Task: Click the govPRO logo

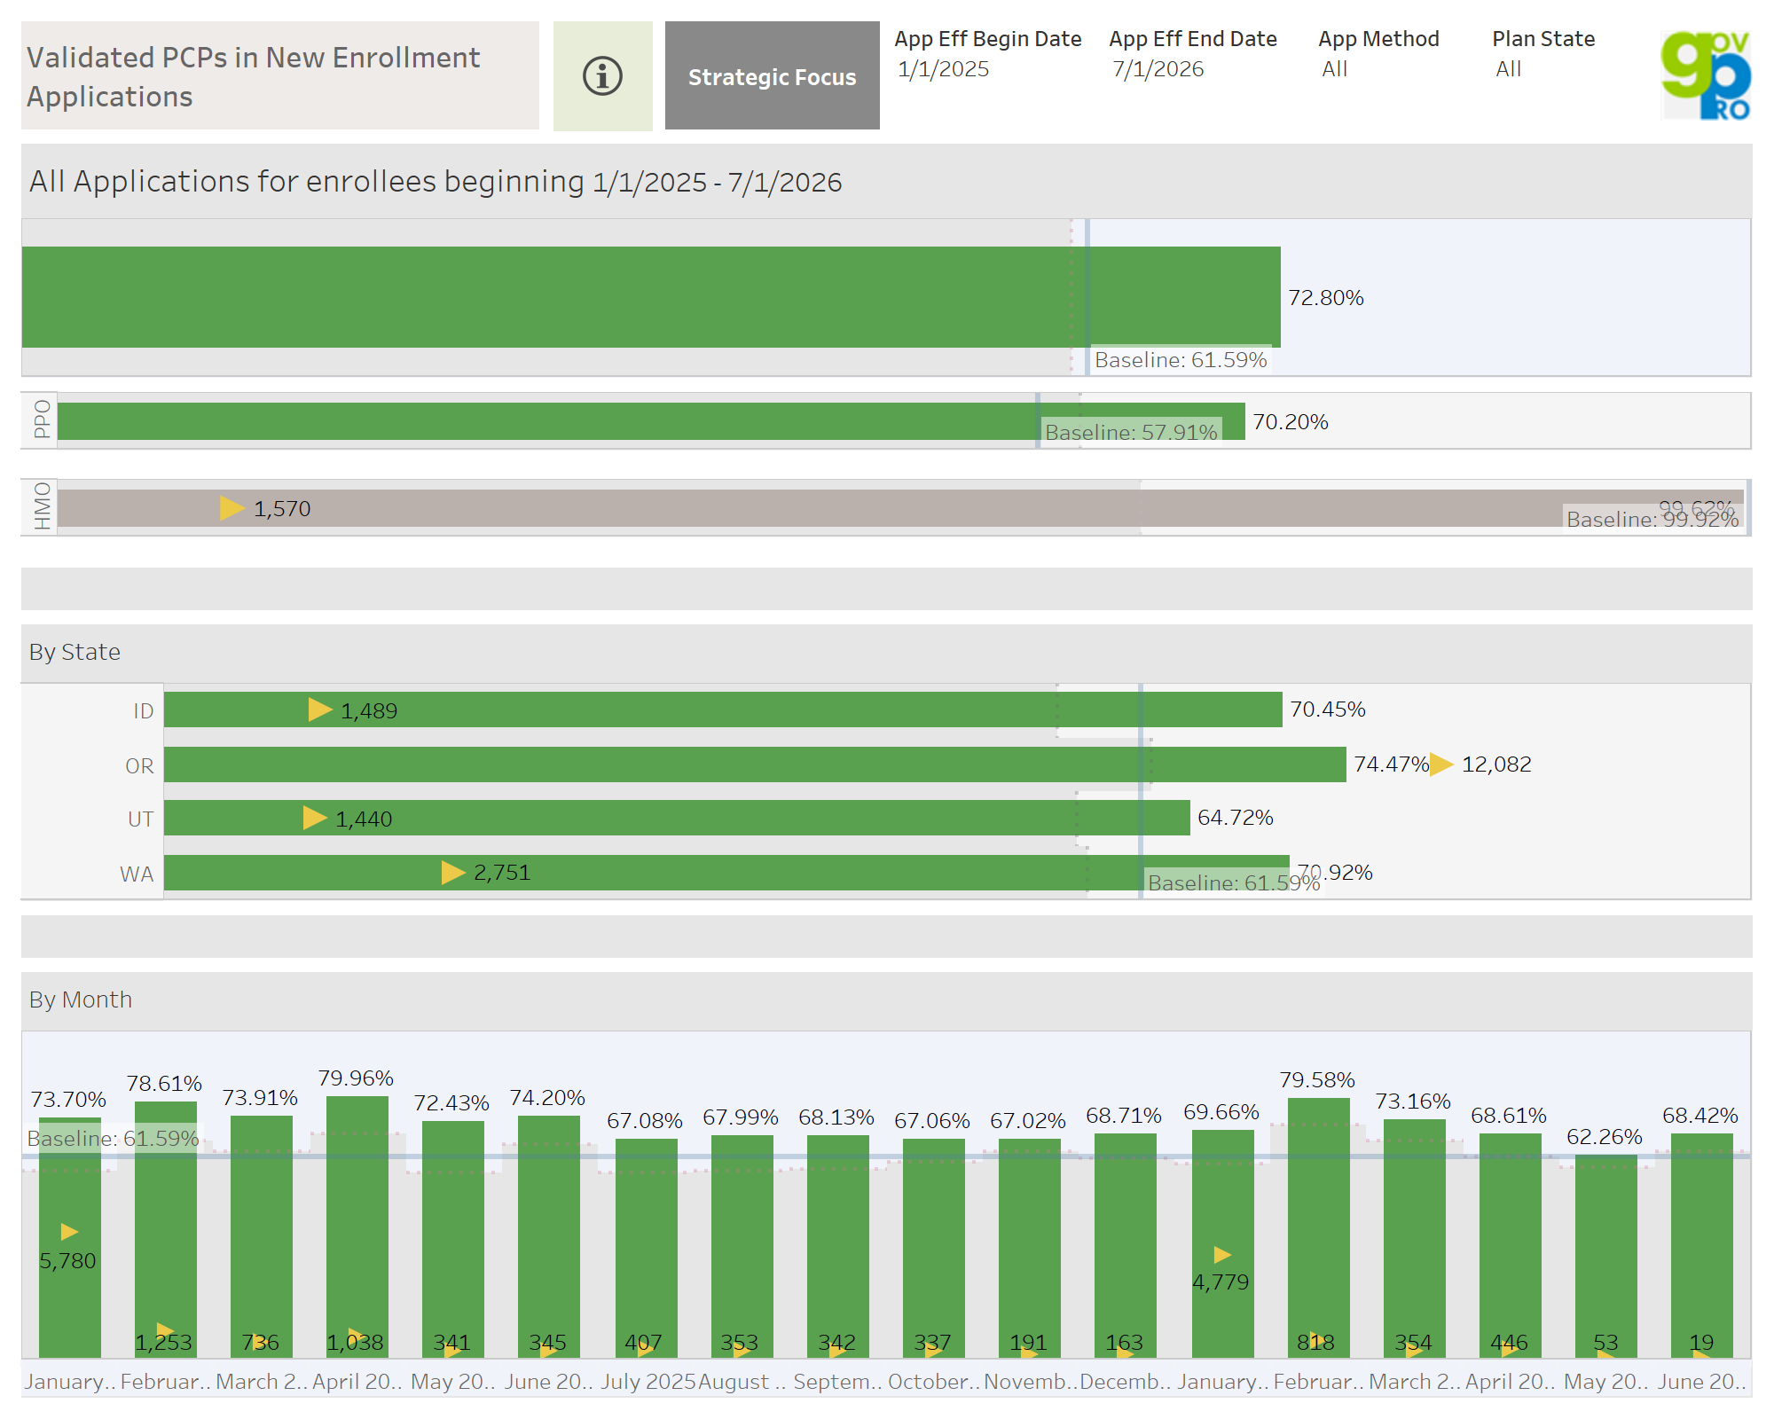Action: (x=1705, y=75)
